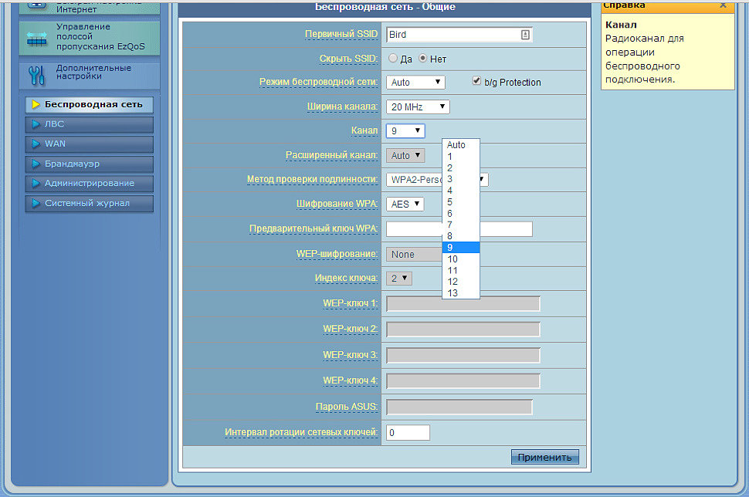Open the Брандмауэр section
This screenshot has height=497, width=749.
point(89,164)
